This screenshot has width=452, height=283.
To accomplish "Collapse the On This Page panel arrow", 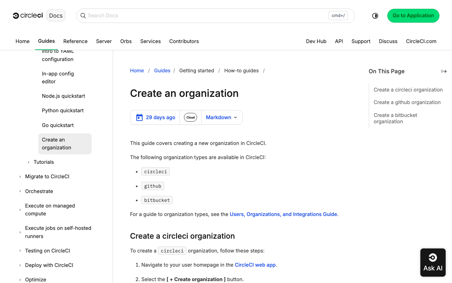I will 444,71.
